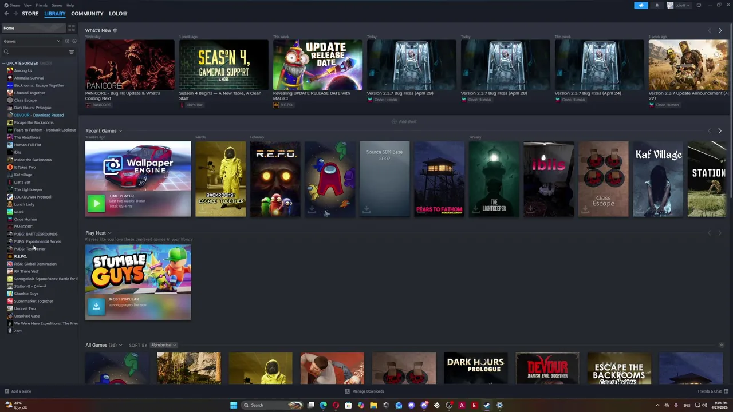Open the Lolo account dropdown
The height and width of the screenshot is (412, 733).
tap(679, 5)
